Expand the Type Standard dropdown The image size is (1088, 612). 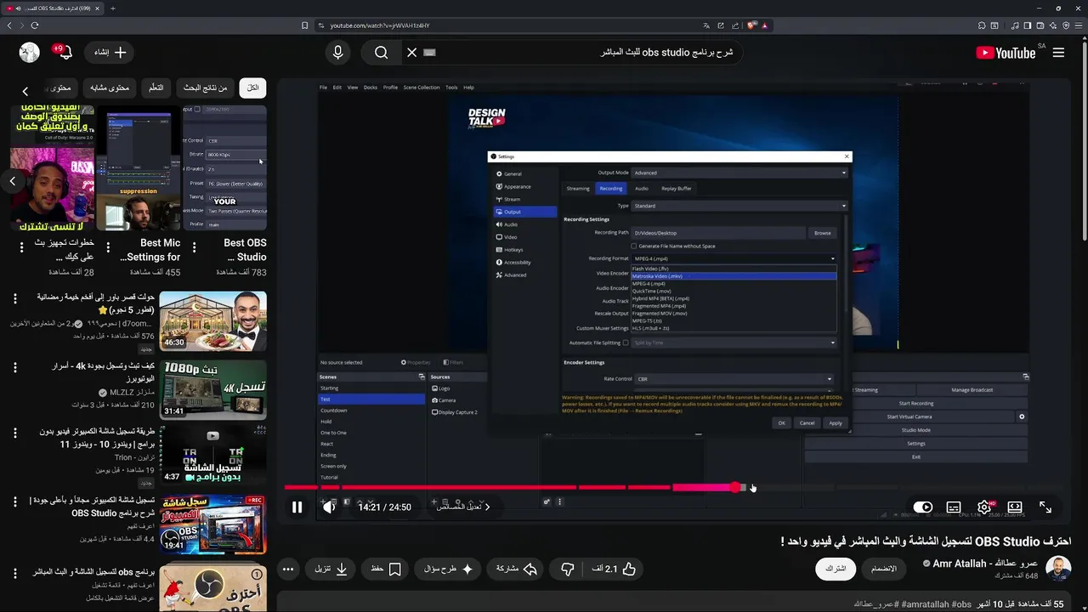coord(740,206)
